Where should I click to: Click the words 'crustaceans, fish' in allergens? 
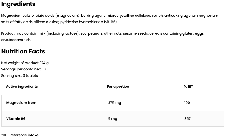(x=16, y=40)
